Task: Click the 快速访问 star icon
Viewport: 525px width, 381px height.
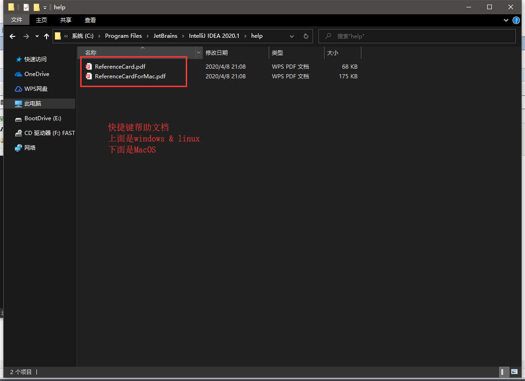Action: pyautogui.click(x=19, y=59)
